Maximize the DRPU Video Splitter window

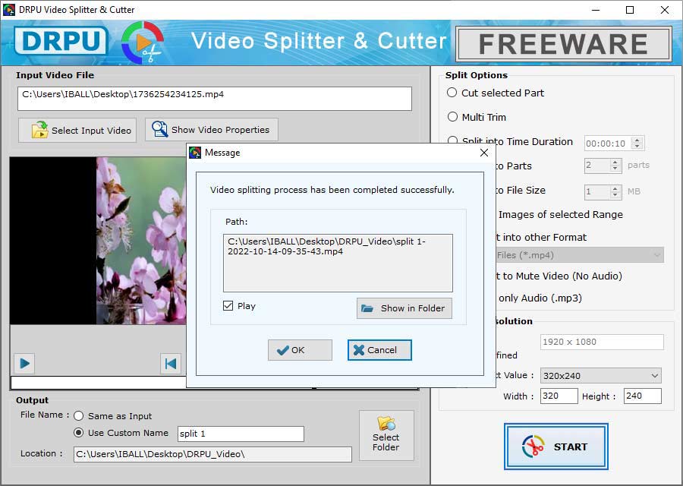[x=630, y=10]
